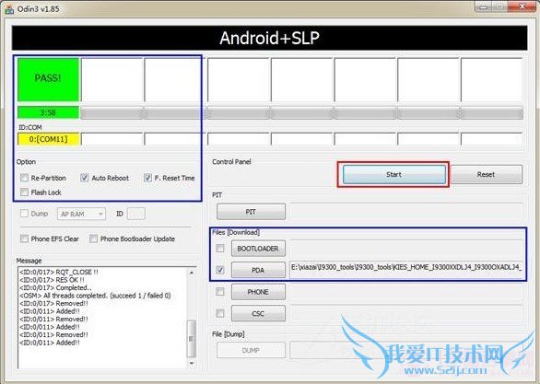The width and height of the screenshot is (540, 384).
Task: Click the PHONE file path field
Action: (406, 292)
